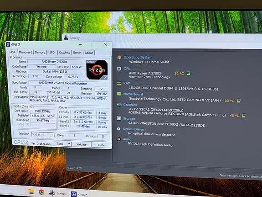This screenshot has height=197, width=262.
Task: Click the Ryzen 7 processor logo image
Action: 97,69
